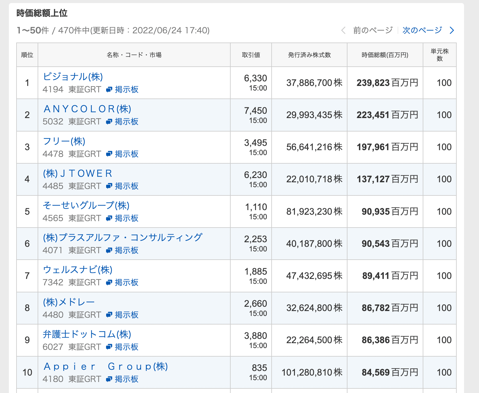Screen dimensions: 479x393
Task: Click the 56,641,216株 shares value
Action: [314, 147]
